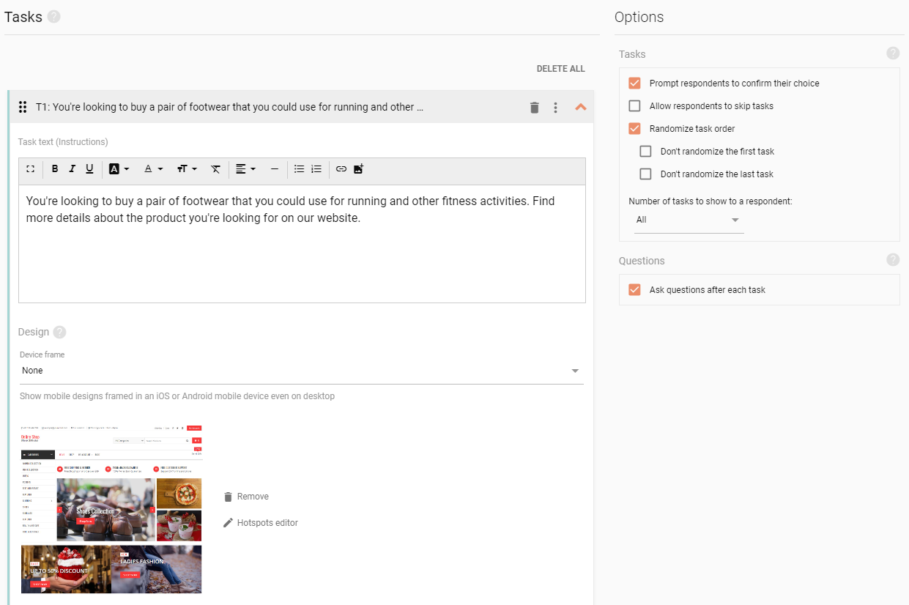This screenshot has width=909, height=605.
Task: Grab the T1 drag handle
Action: (23, 107)
